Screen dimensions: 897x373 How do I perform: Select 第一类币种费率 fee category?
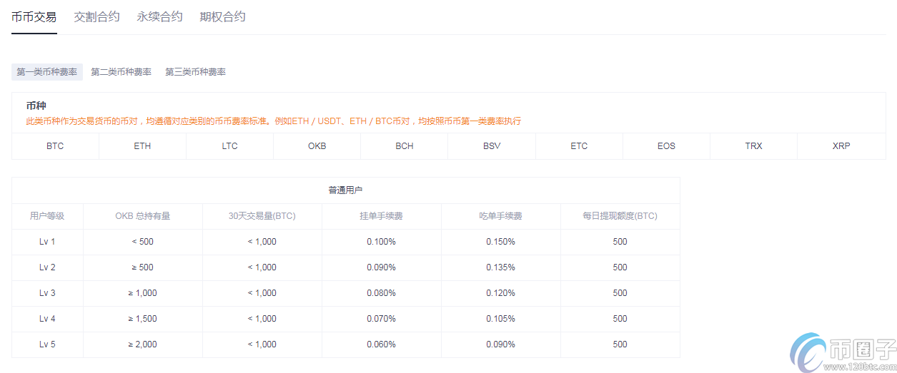[47, 72]
